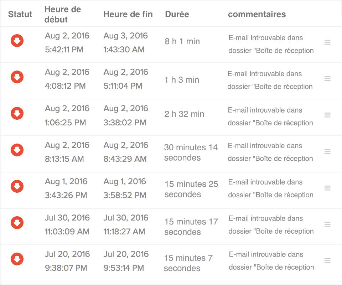Open the row actions icon on the 8 h 1 min entry
342x285 pixels.
coord(327,42)
